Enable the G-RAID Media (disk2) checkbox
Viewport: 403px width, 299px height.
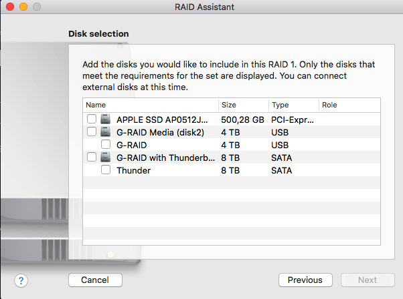click(92, 131)
